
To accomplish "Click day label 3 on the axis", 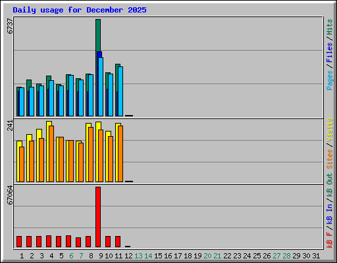I will (x=41, y=256).
